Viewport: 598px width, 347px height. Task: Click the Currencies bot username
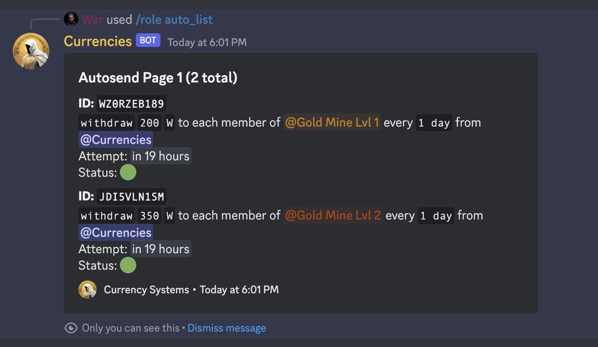(98, 41)
